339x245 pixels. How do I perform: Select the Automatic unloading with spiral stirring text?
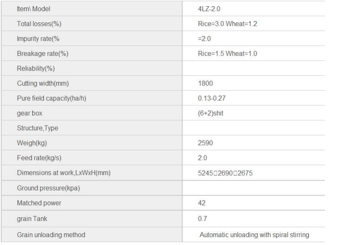coord(254,235)
